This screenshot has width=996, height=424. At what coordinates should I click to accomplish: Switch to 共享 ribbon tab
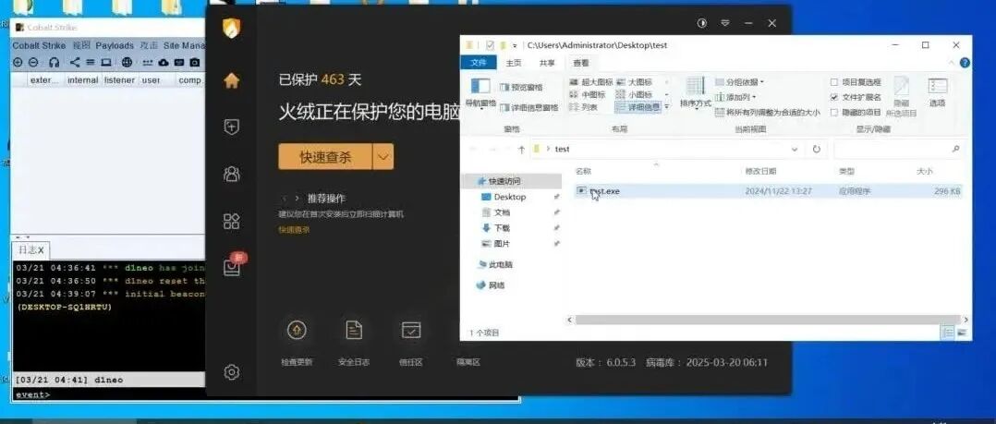(x=547, y=63)
